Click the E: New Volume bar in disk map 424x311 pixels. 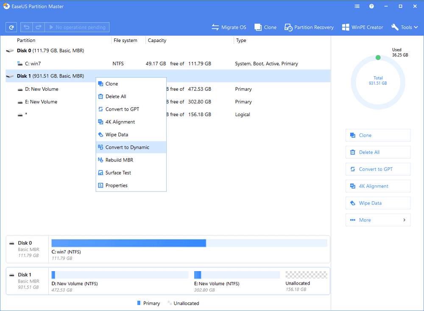pos(237,275)
